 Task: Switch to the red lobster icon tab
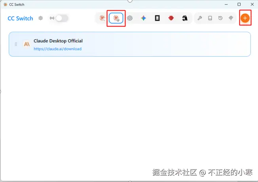[x=171, y=18]
